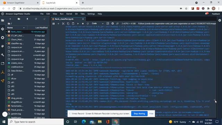Open the File Browser sidebar folder icon

(x=2, y=20)
